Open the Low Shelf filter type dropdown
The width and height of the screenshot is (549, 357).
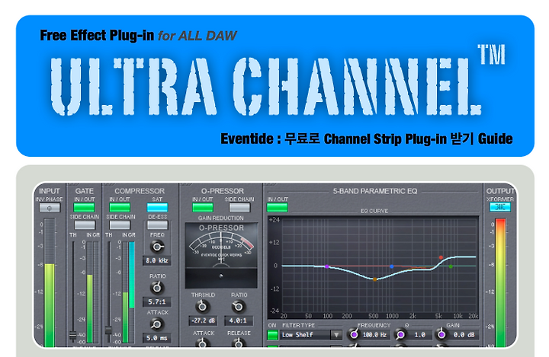click(336, 335)
